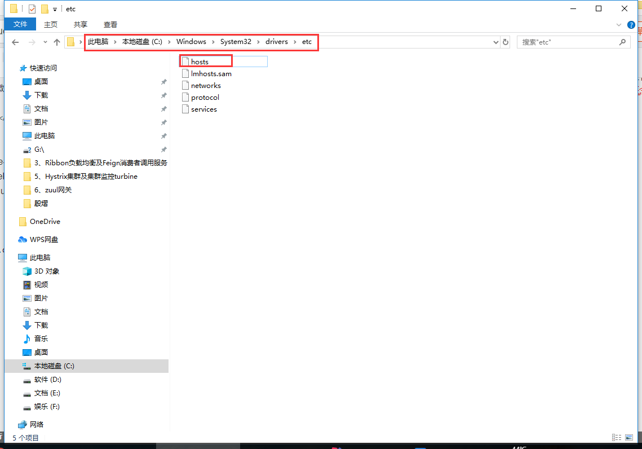Open Quick access (快速访问) in sidebar

pyautogui.click(x=43, y=68)
